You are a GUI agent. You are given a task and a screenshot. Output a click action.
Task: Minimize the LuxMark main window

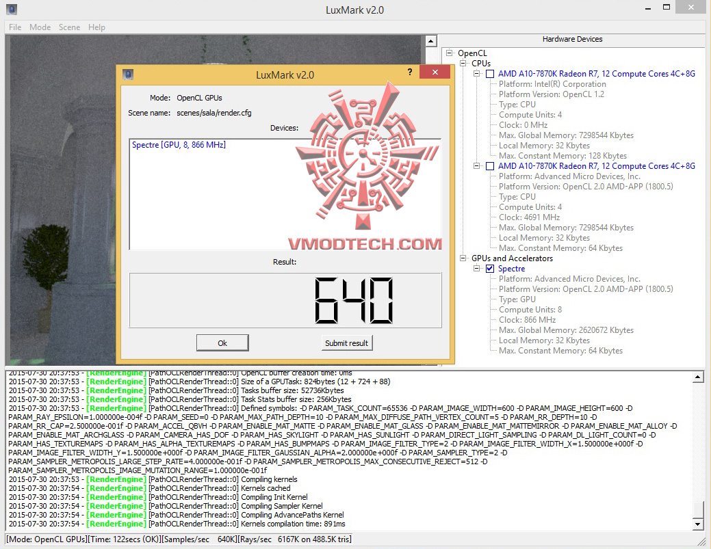[x=648, y=8]
